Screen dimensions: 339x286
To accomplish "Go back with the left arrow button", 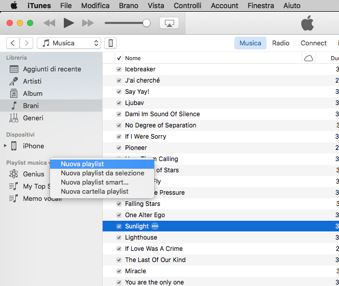I will [13, 43].
